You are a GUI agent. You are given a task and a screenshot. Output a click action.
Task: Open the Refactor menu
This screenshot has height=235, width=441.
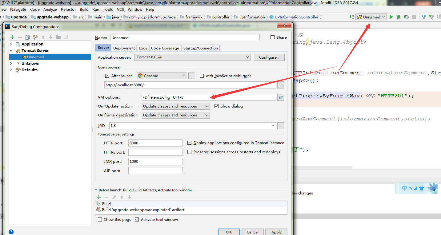[x=68, y=10]
